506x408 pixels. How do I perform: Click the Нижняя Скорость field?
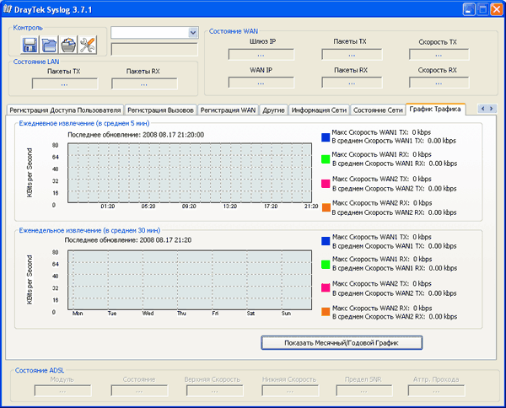coord(290,391)
